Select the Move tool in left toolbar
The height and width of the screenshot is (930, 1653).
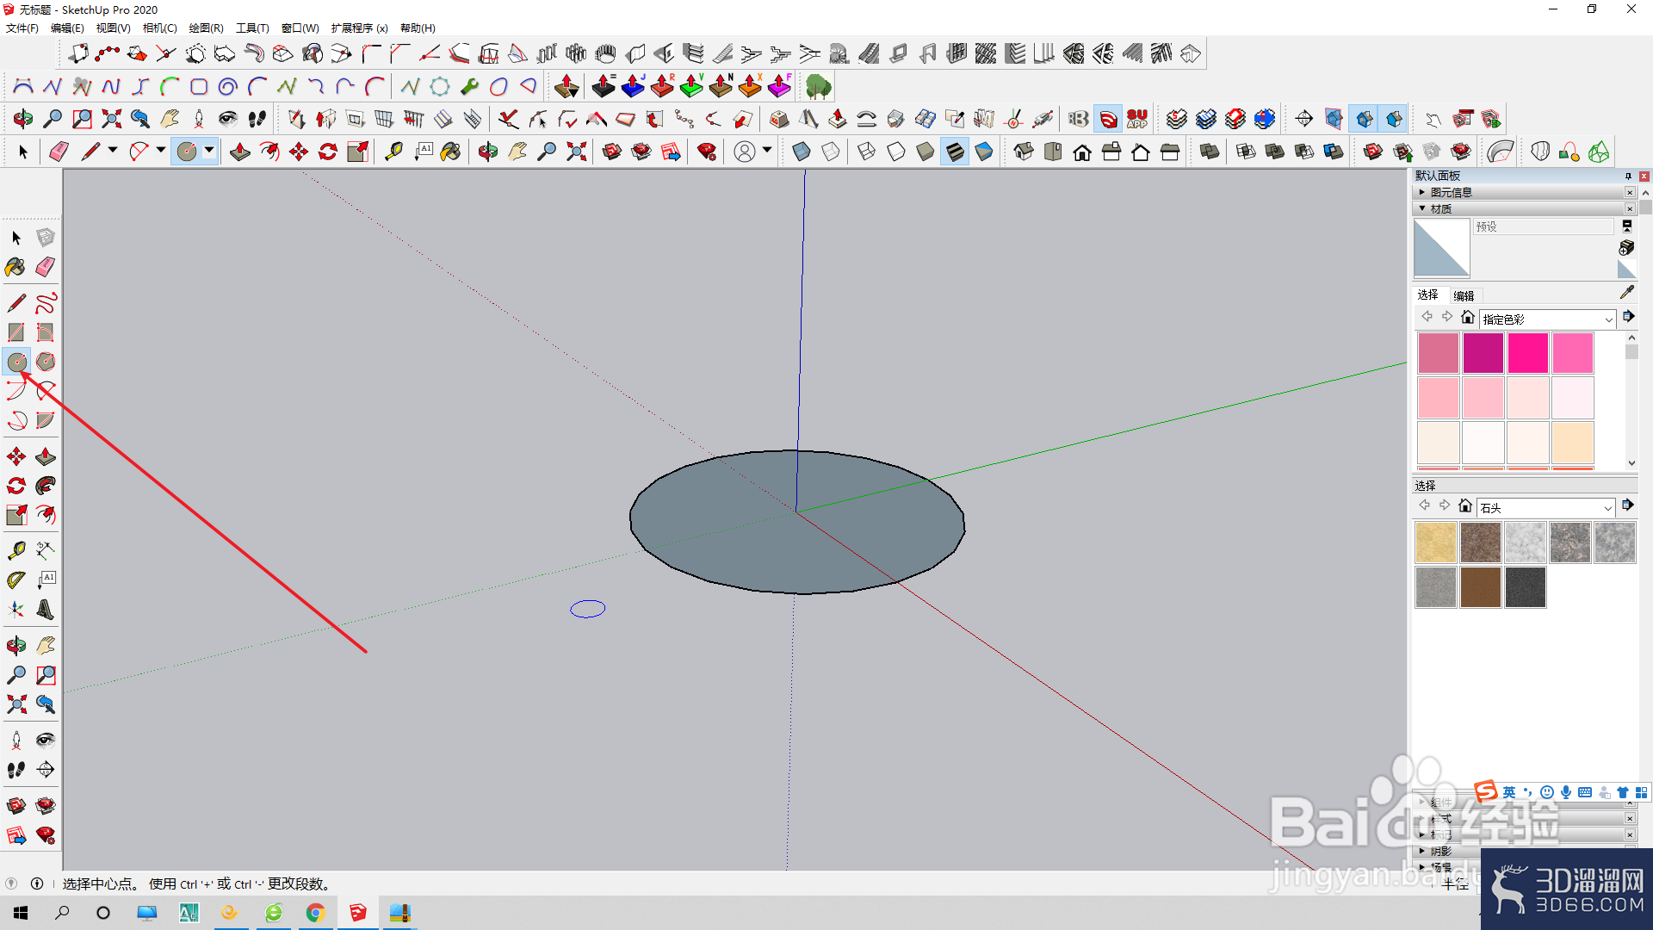click(16, 456)
